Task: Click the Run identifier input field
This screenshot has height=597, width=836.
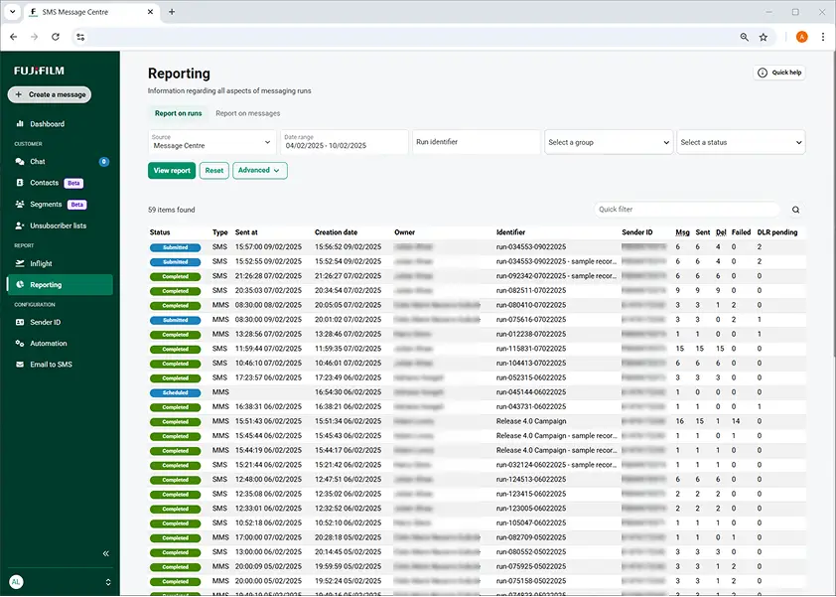Action: tap(476, 142)
